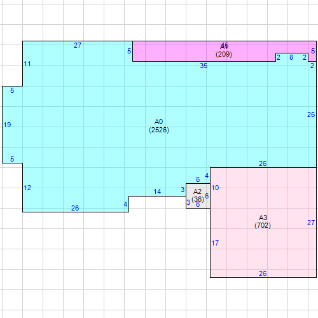Click the 26 dimension on A0's bottom edge

pyautogui.click(x=75, y=208)
